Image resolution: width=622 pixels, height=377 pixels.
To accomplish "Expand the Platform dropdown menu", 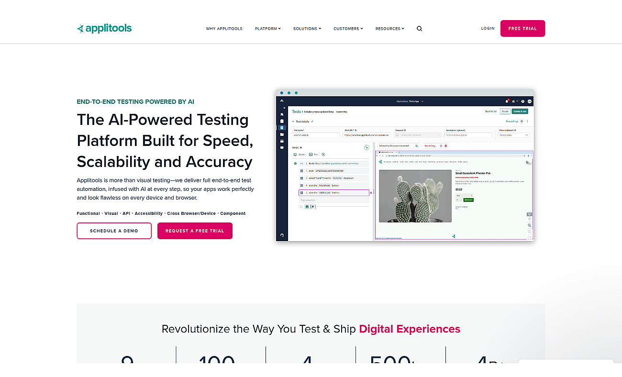I will pos(268,29).
